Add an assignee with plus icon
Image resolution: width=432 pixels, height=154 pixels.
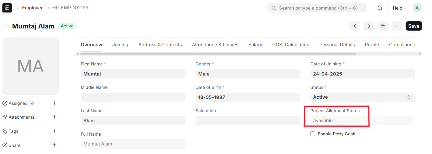[54, 103]
